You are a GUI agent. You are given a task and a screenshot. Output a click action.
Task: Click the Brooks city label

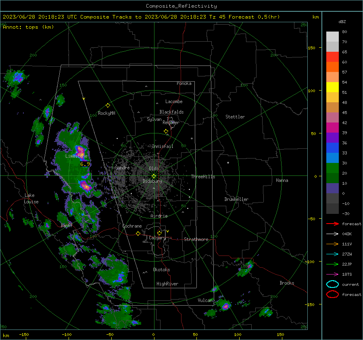[x=287, y=283]
